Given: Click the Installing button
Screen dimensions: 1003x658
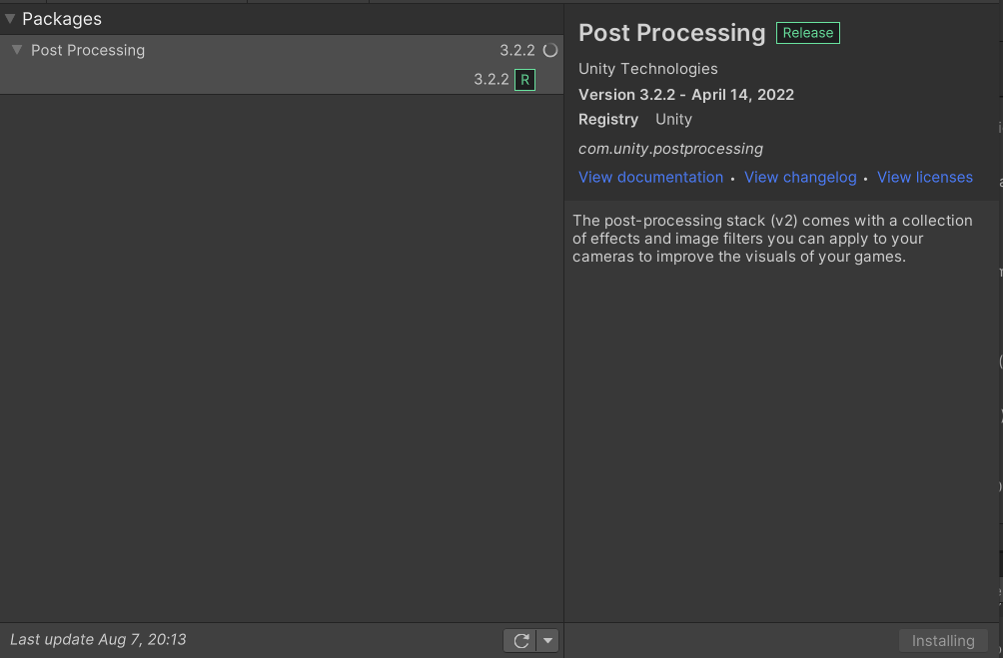Looking at the screenshot, I should [943, 640].
